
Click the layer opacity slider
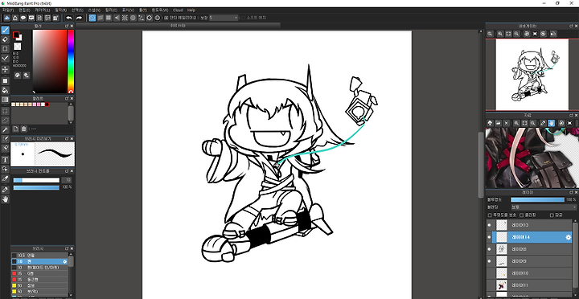coord(538,199)
